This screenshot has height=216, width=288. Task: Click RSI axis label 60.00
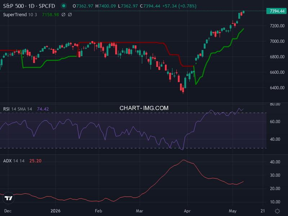pos(275,122)
